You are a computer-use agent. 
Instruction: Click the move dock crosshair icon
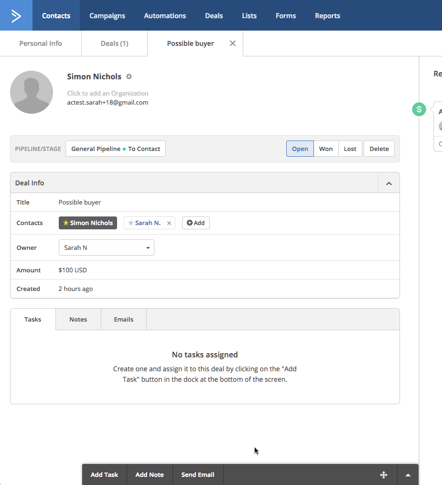coord(383,474)
